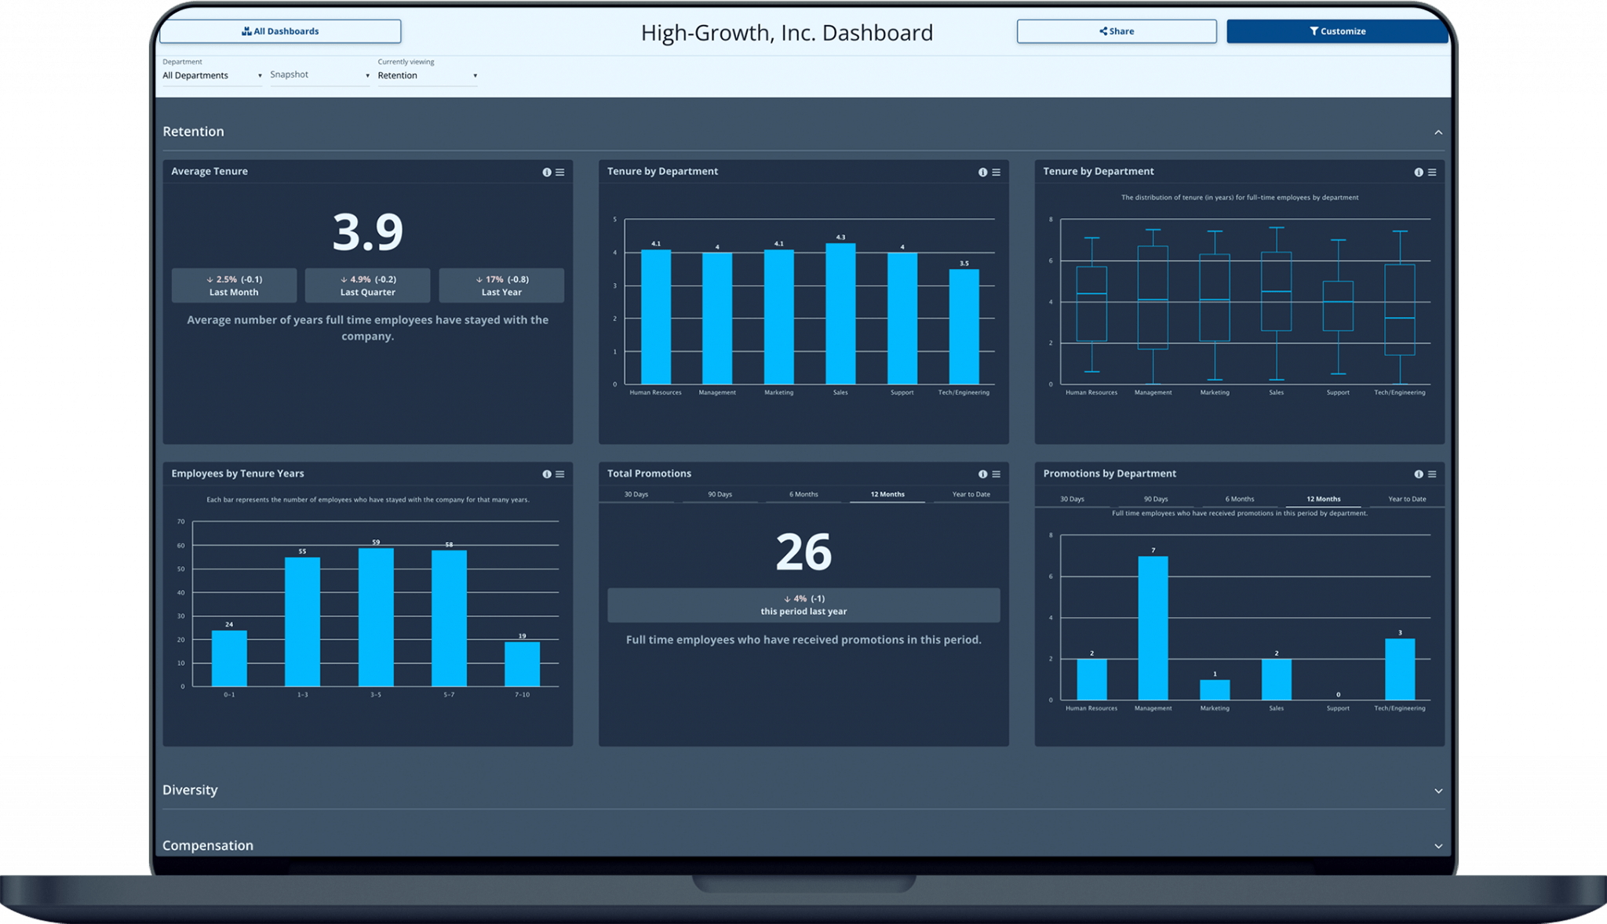
Task: Open All Dashboards
Action: tap(280, 31)
